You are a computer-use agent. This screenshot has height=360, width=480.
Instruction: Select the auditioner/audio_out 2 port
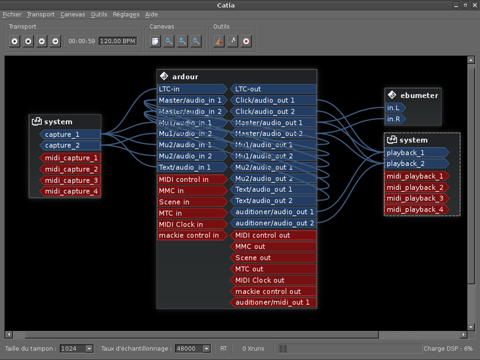coord(273,223)
